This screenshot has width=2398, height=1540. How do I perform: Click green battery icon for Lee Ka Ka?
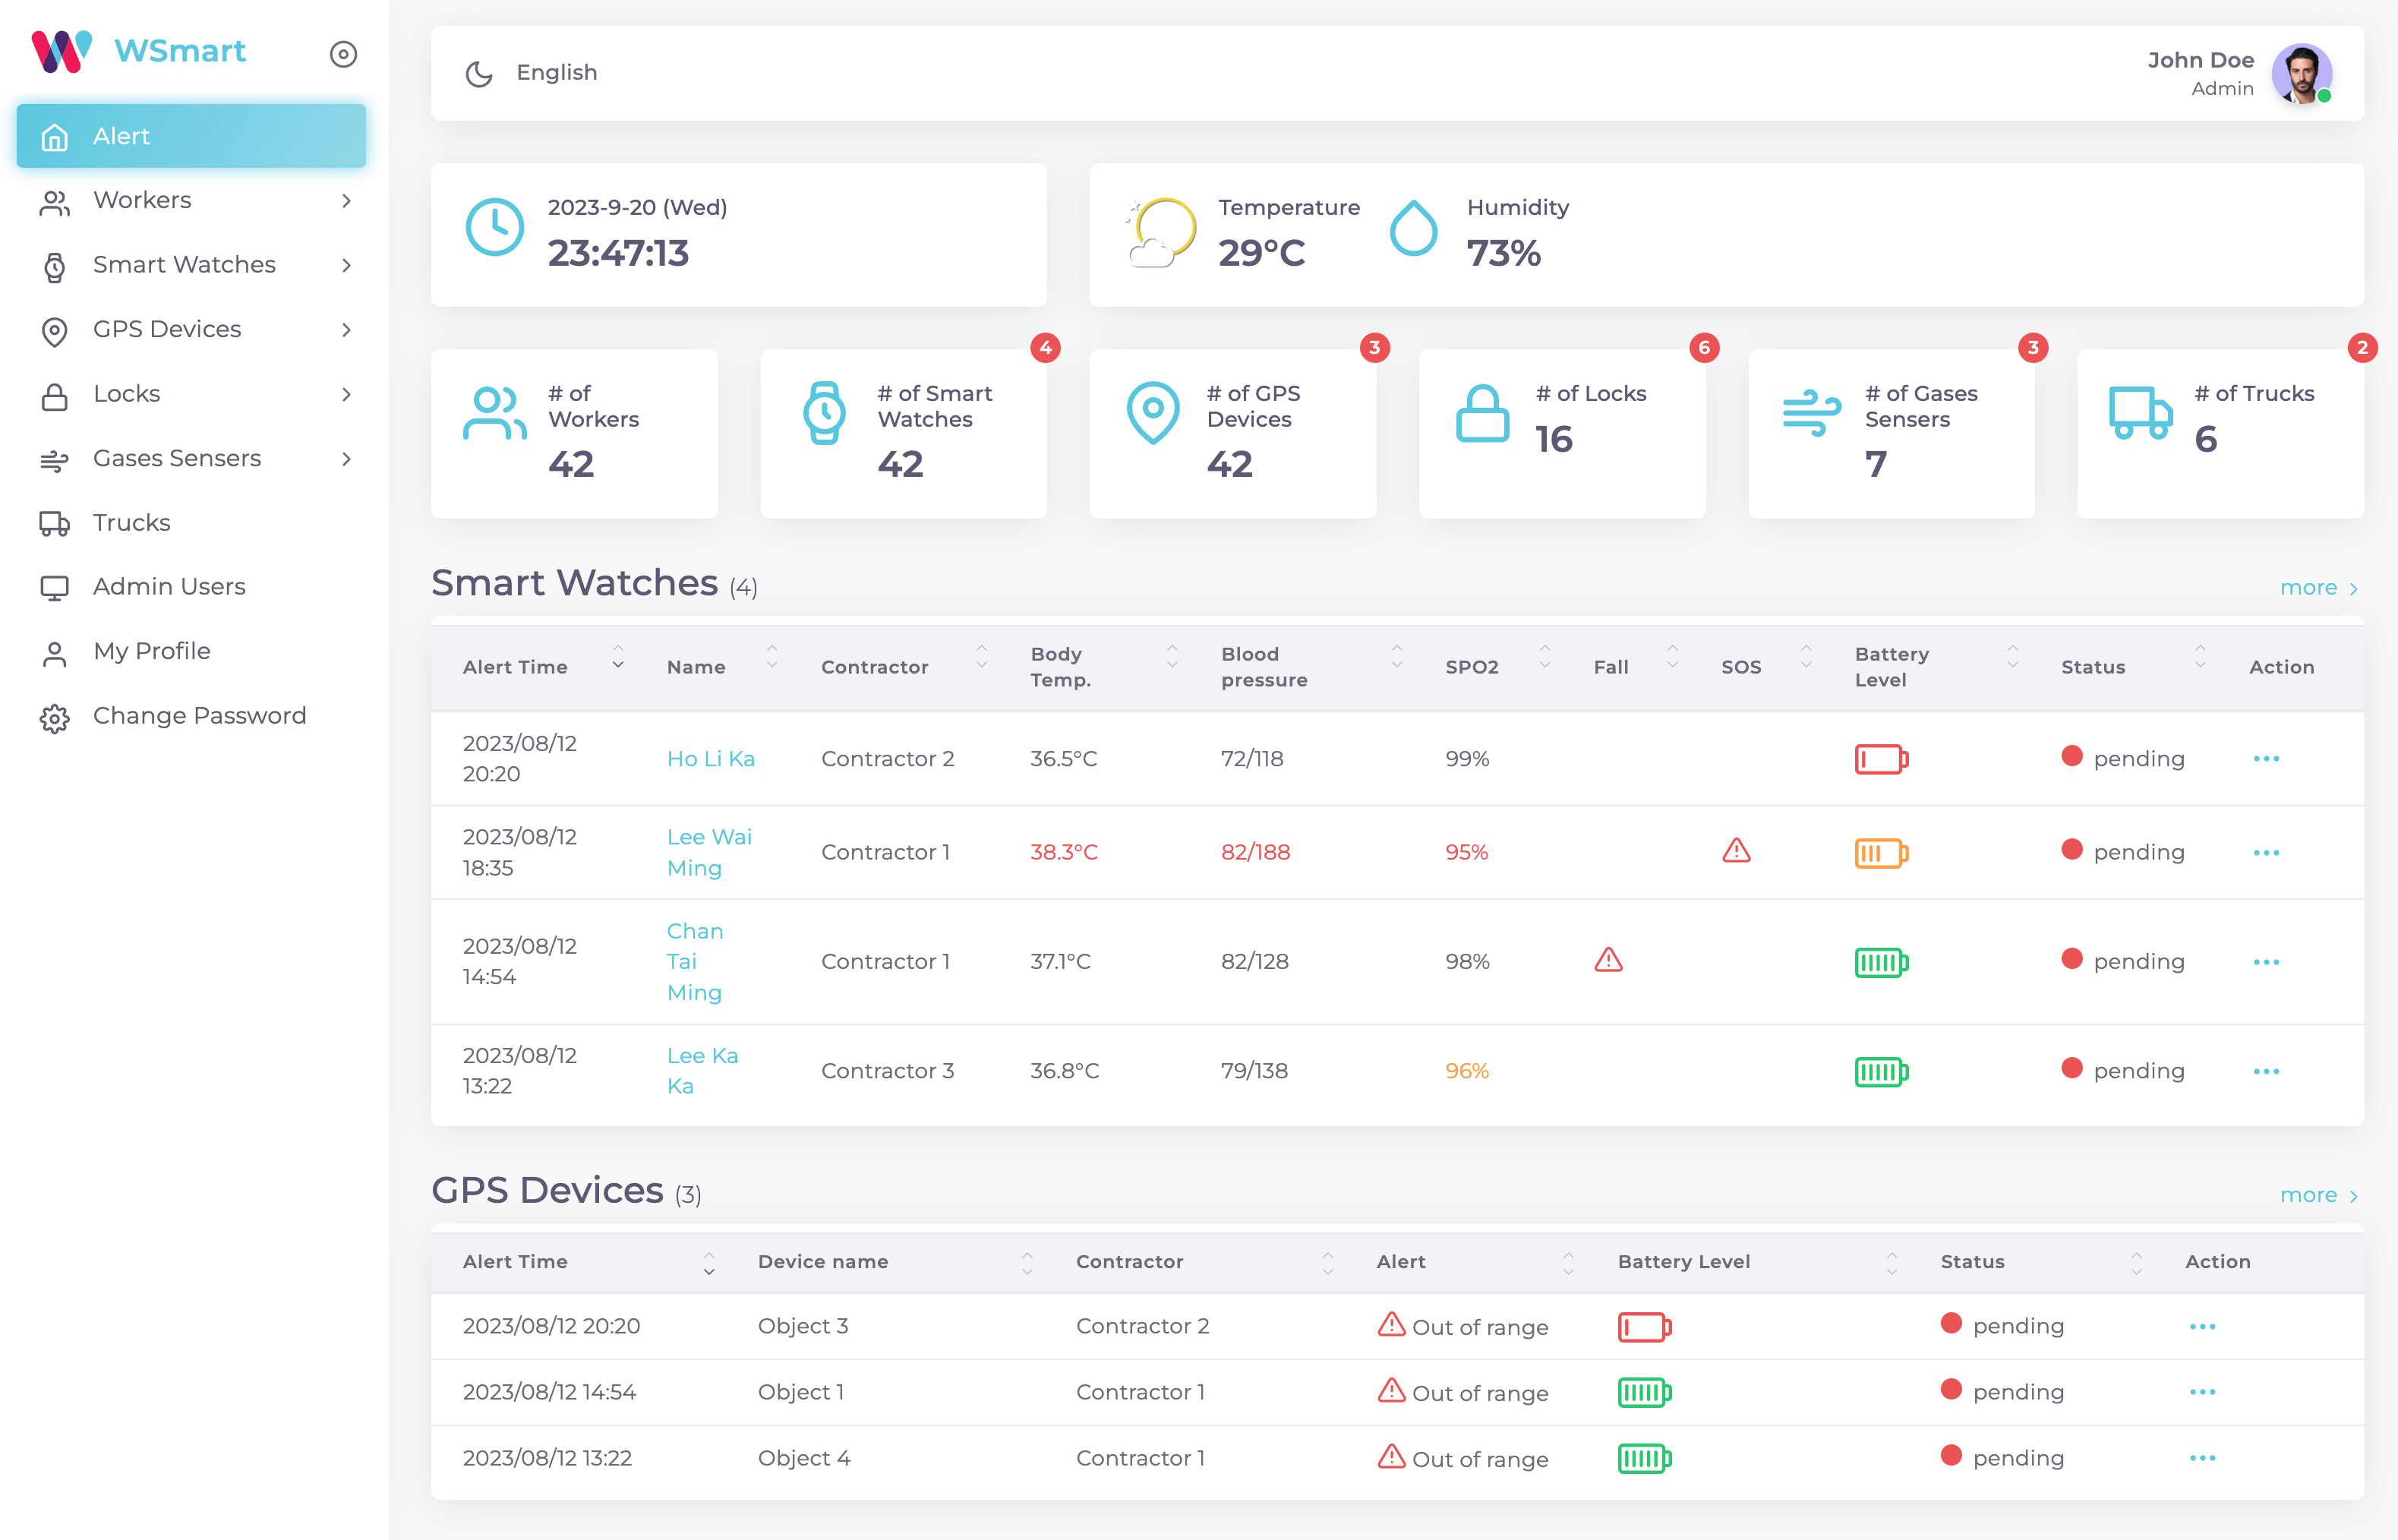[x=1882, y=1072]
